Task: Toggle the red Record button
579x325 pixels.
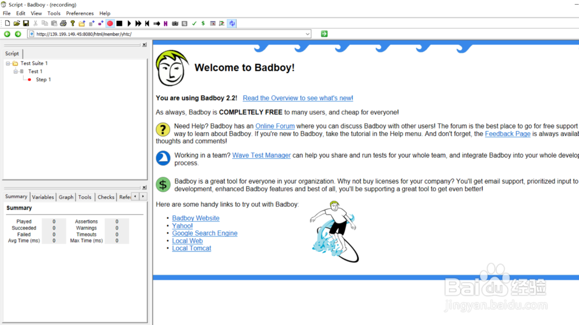Action: pyautogui.click(x=109, y=23)
